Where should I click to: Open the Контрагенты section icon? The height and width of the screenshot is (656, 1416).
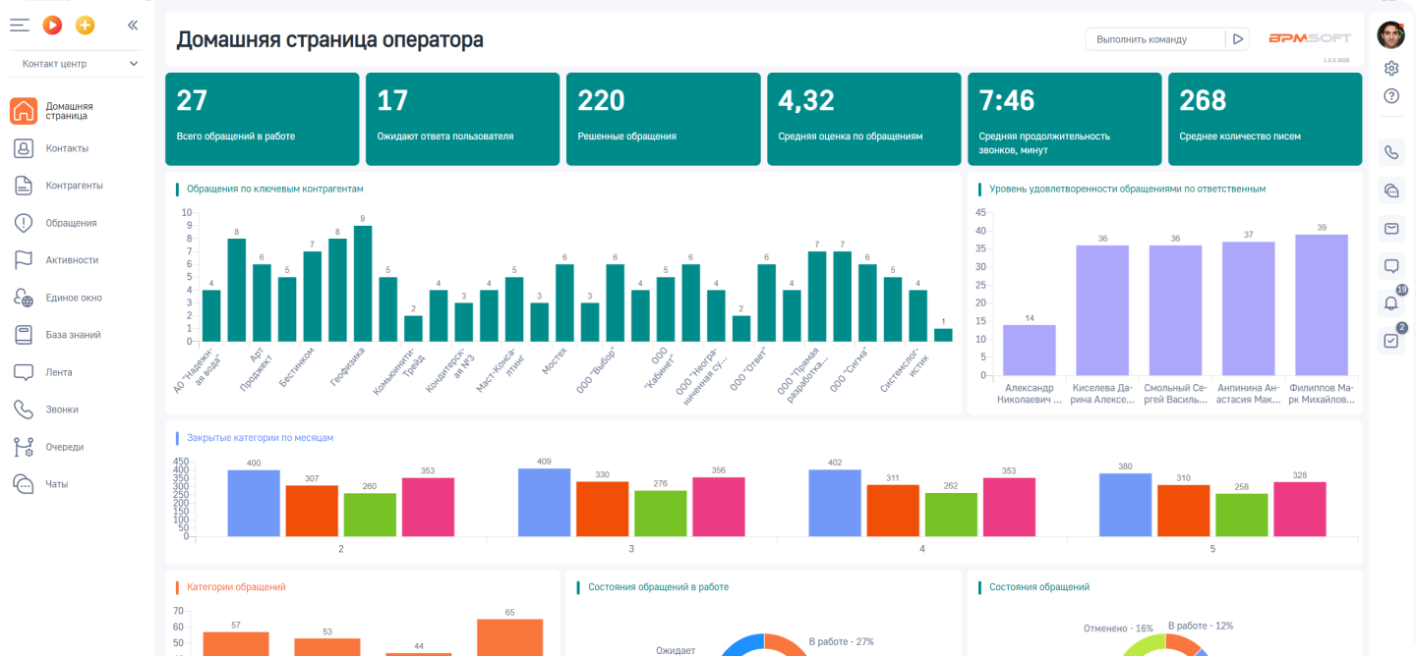[24, 186]
